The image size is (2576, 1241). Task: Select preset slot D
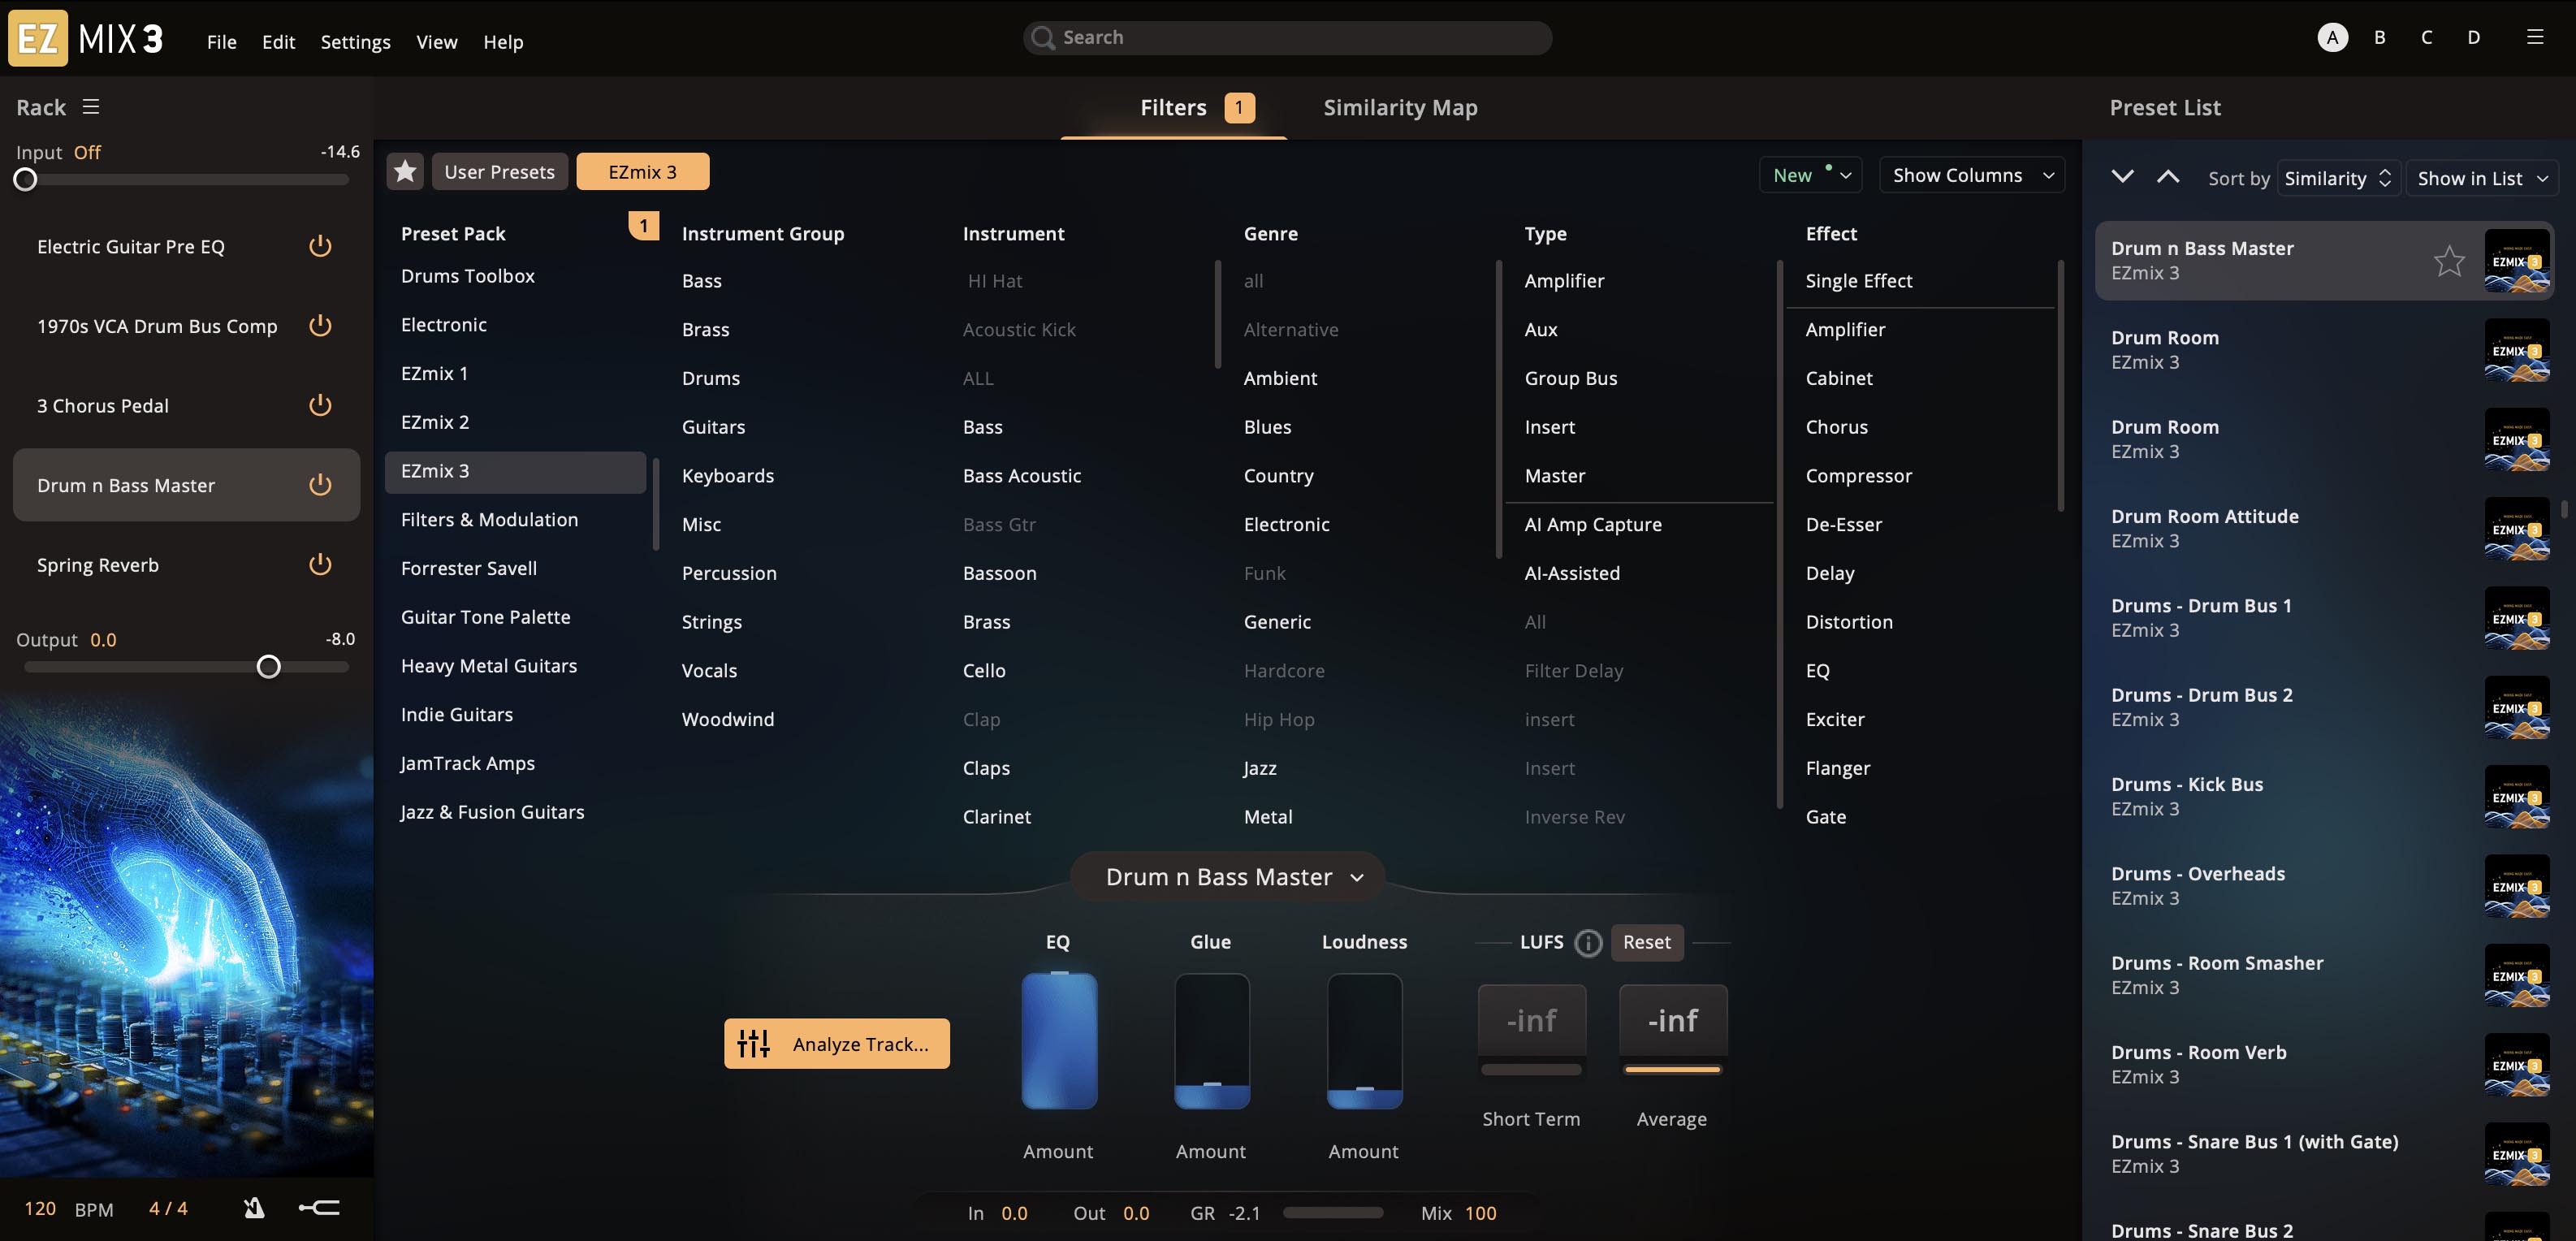point(2473,37)
